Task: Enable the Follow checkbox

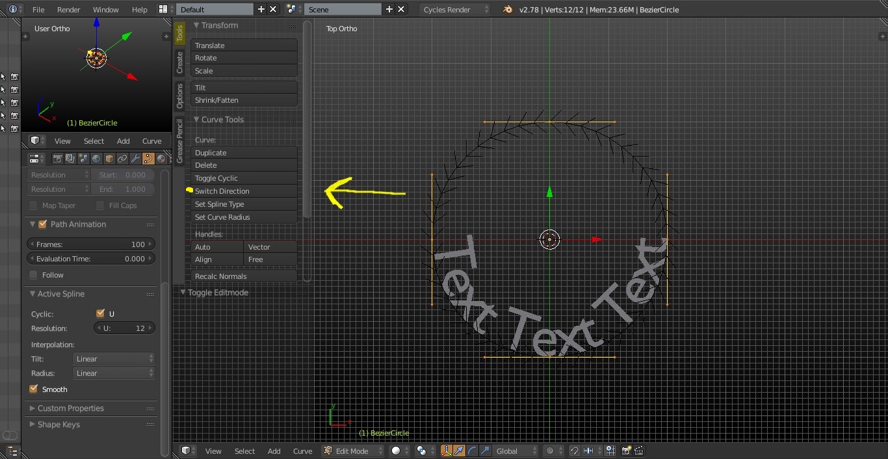Action: tap(34, 275)
